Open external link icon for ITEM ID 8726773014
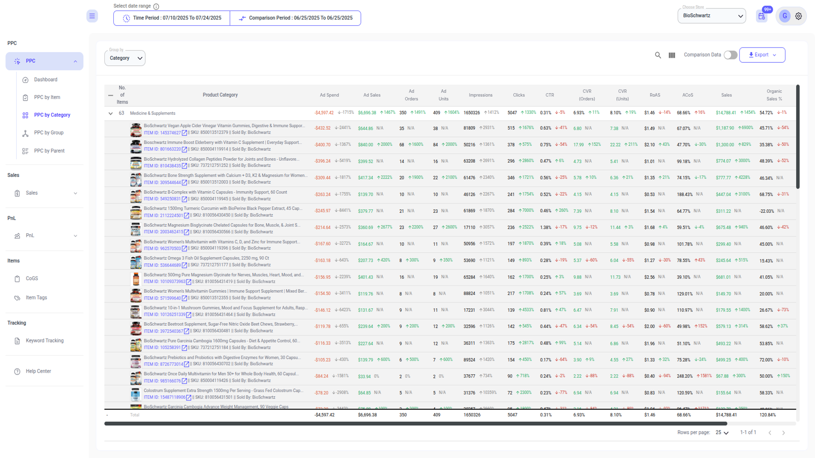The width and height of the screenshot is (815, 458). coord(186,365)
